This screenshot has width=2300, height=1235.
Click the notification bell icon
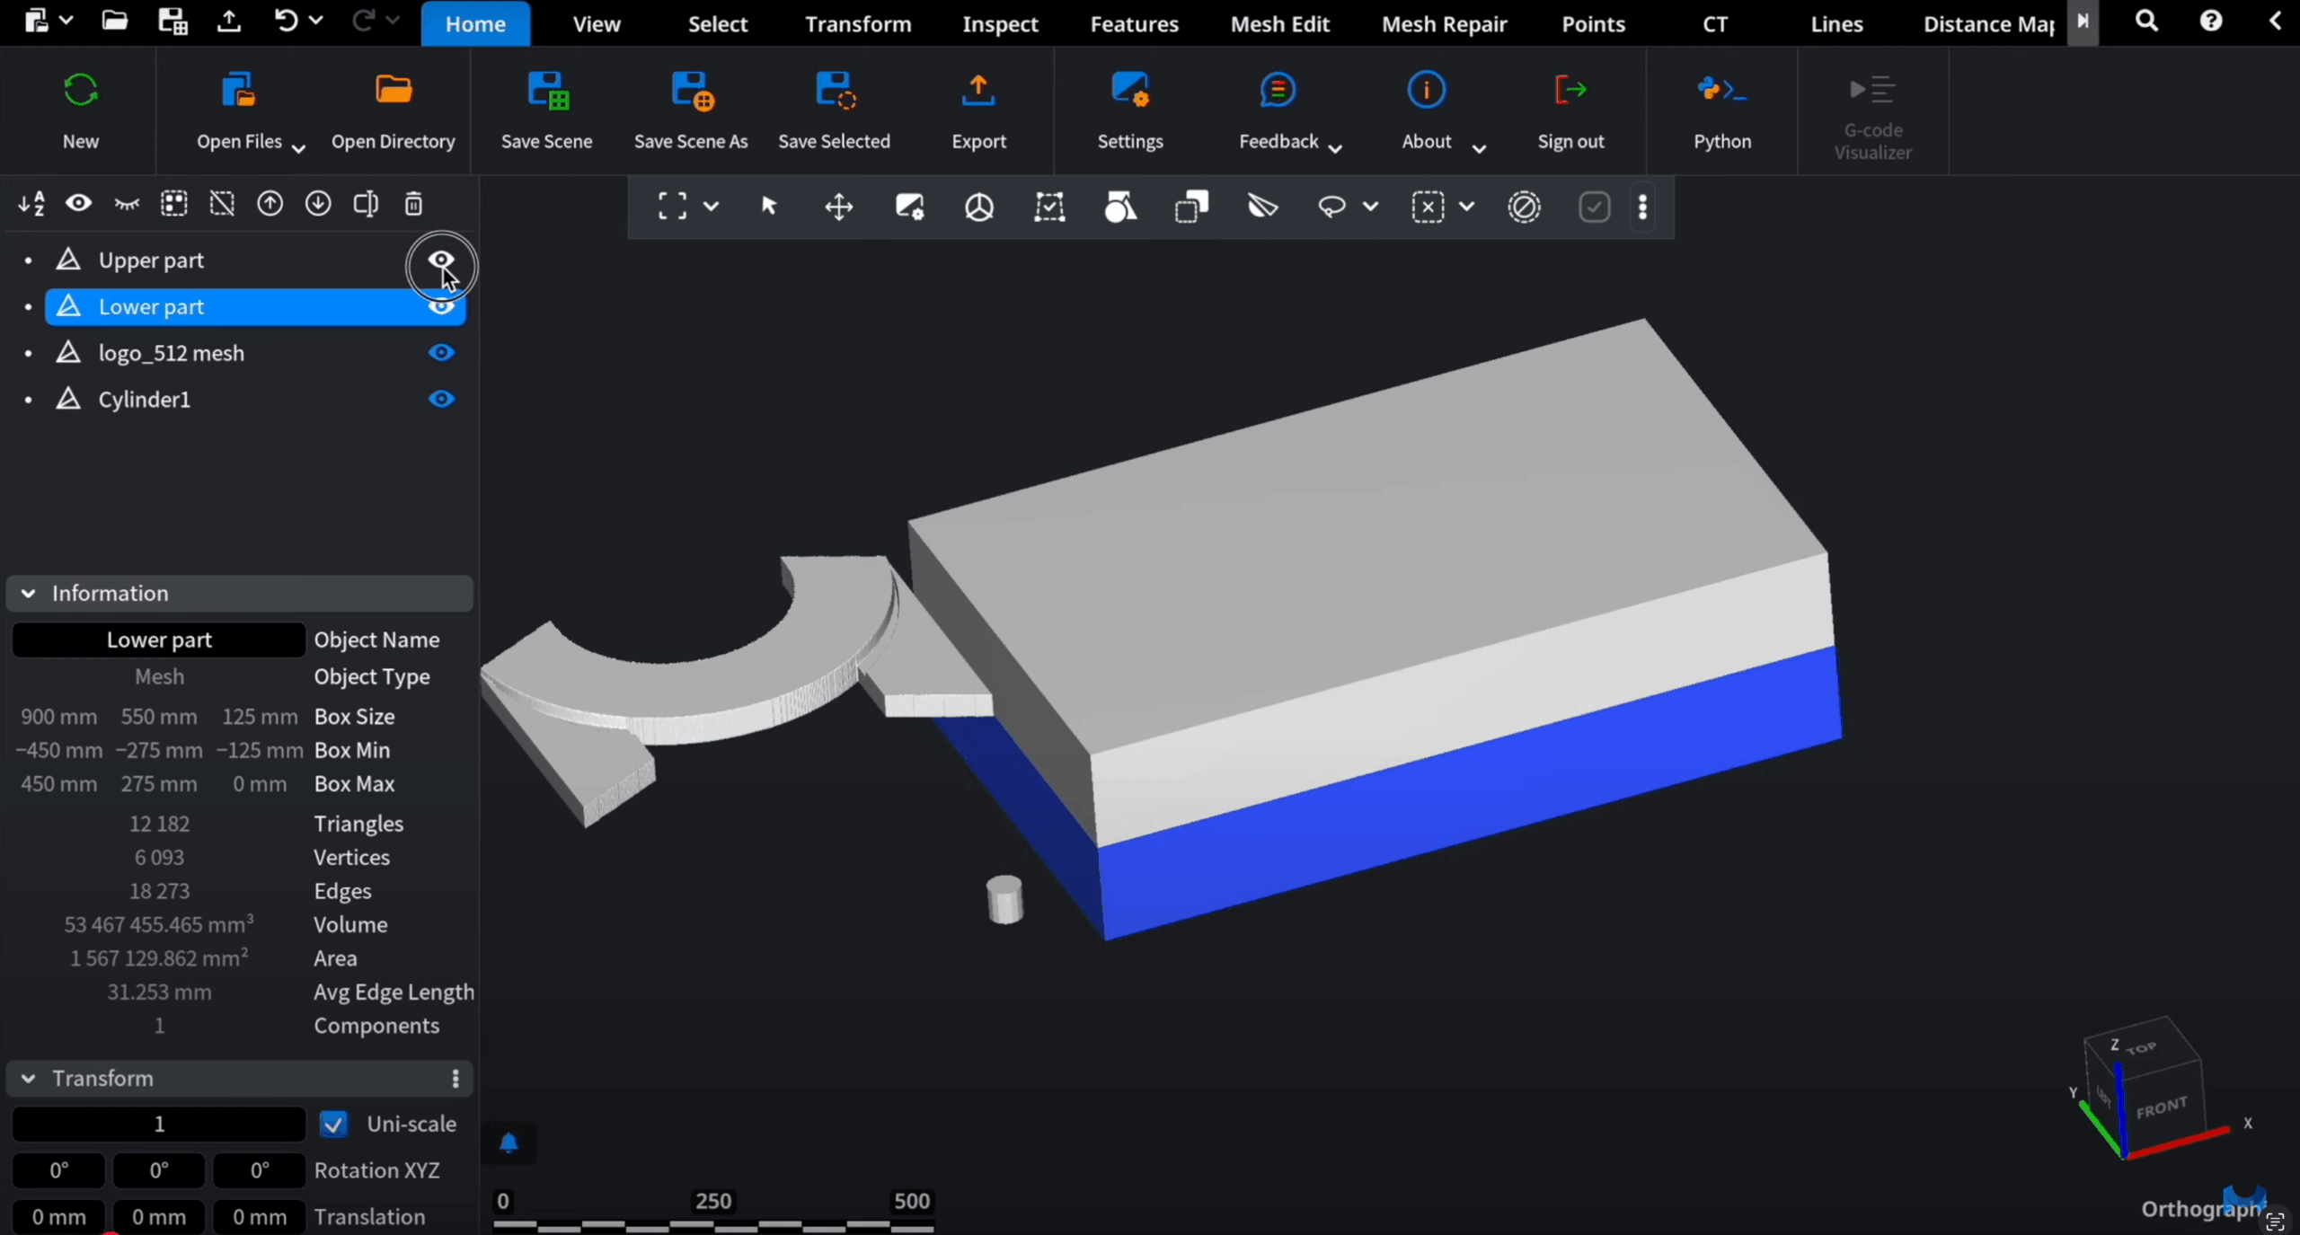coord(509,1142)
